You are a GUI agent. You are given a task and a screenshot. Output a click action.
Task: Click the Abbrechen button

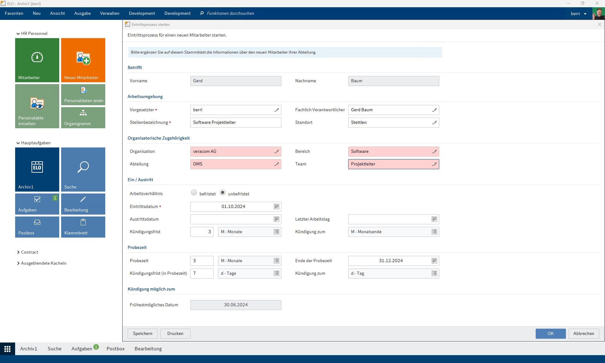[x=584, y=334]
